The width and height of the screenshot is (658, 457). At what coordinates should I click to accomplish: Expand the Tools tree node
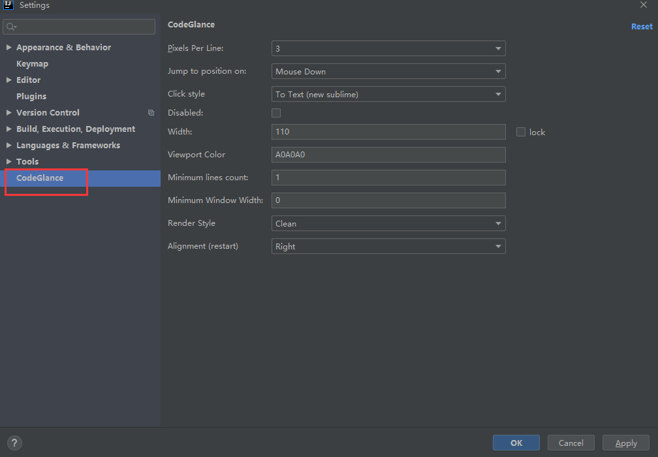point(8,161)
